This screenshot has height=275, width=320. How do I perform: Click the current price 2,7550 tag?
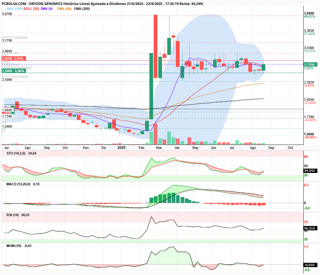coord(310,64)
